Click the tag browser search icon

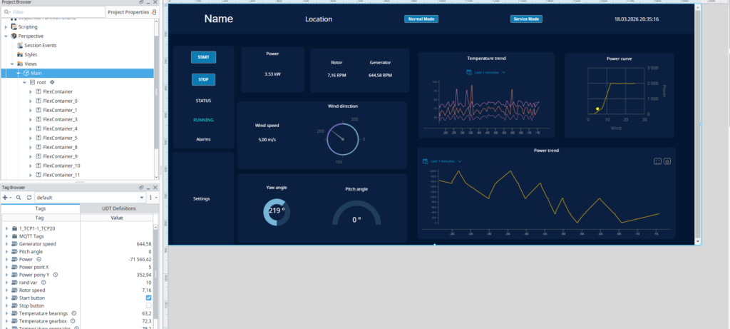pyautogui.click(x=18, y=197)
